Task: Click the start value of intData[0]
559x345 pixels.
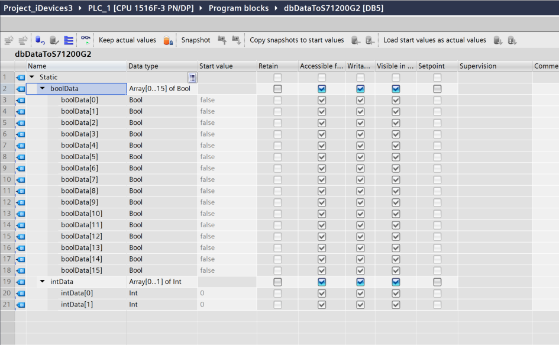Action: [x=227, y=294]
